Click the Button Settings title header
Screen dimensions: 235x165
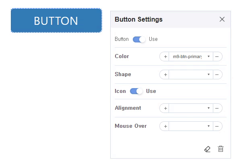coord(138,19)
